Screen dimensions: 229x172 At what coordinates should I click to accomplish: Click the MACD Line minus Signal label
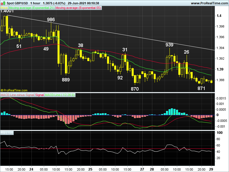(17, 95)
